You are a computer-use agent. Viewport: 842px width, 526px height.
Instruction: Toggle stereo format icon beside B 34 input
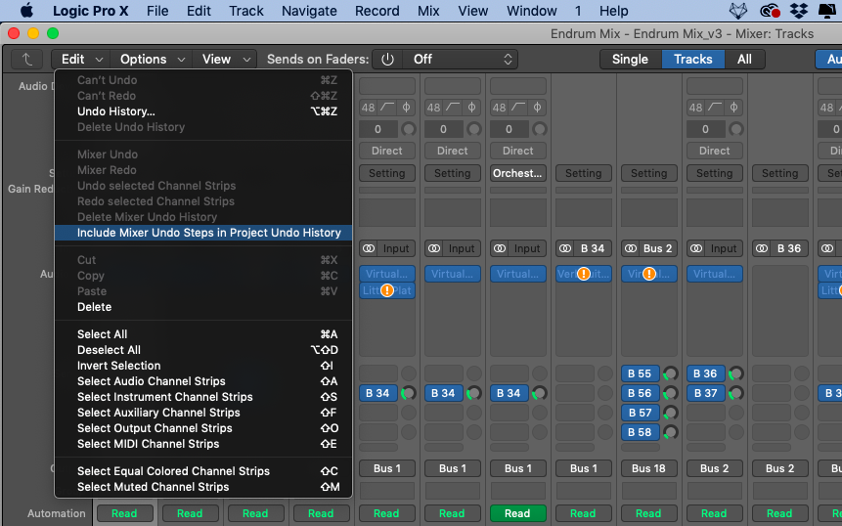[565, 248]
